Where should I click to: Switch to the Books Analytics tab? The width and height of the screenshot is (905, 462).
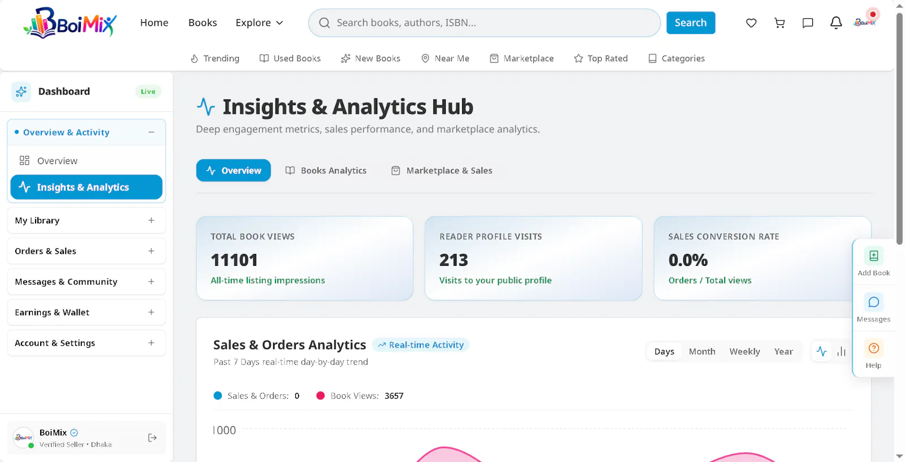point(326,170)
